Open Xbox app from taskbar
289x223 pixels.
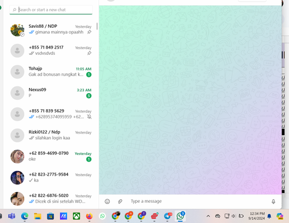(76, 216)
